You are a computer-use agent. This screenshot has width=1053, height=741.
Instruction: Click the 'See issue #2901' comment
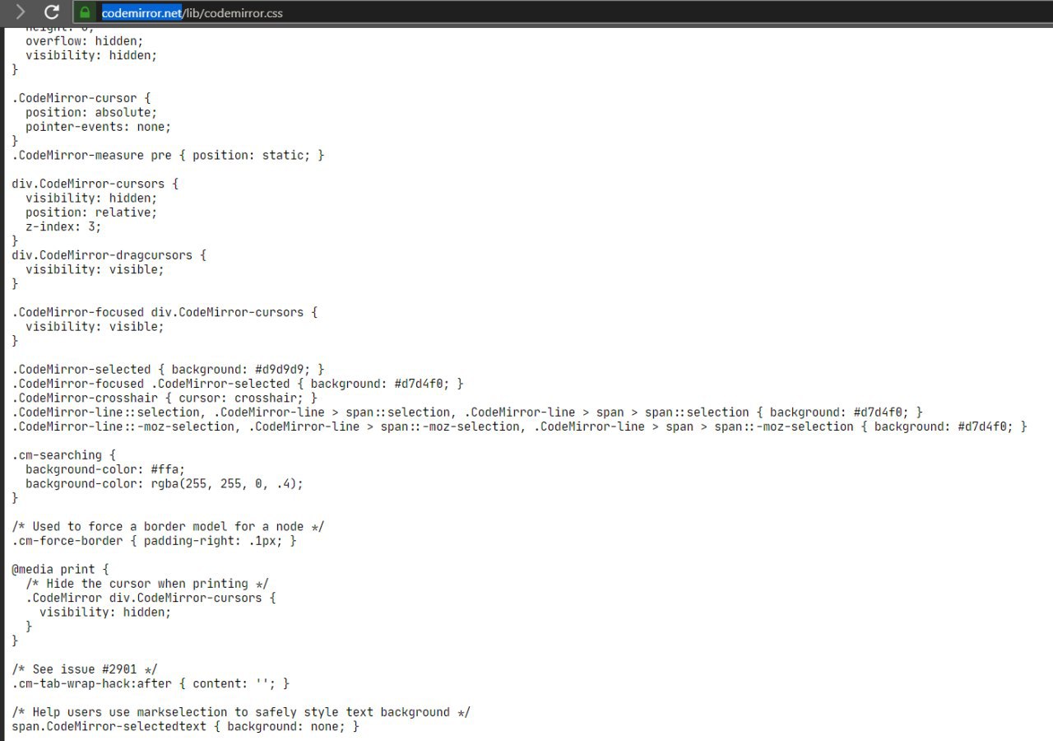point(85,669)
